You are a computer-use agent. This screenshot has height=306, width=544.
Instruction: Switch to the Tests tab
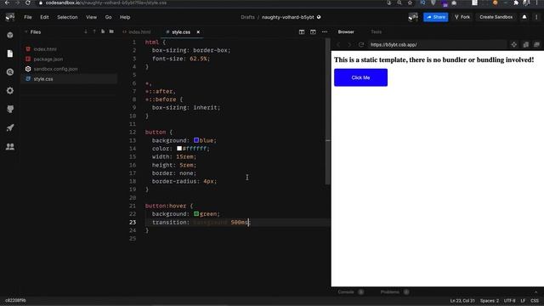click(x=376, y=32)
